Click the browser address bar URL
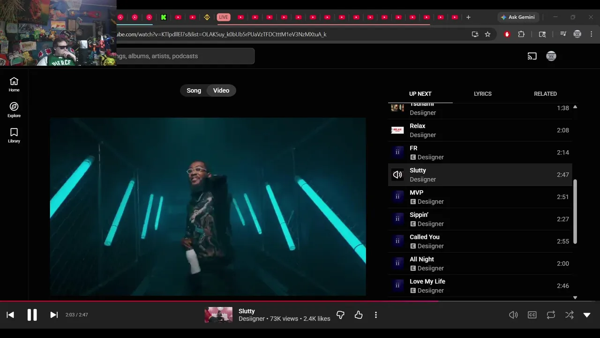 point(221,34)
